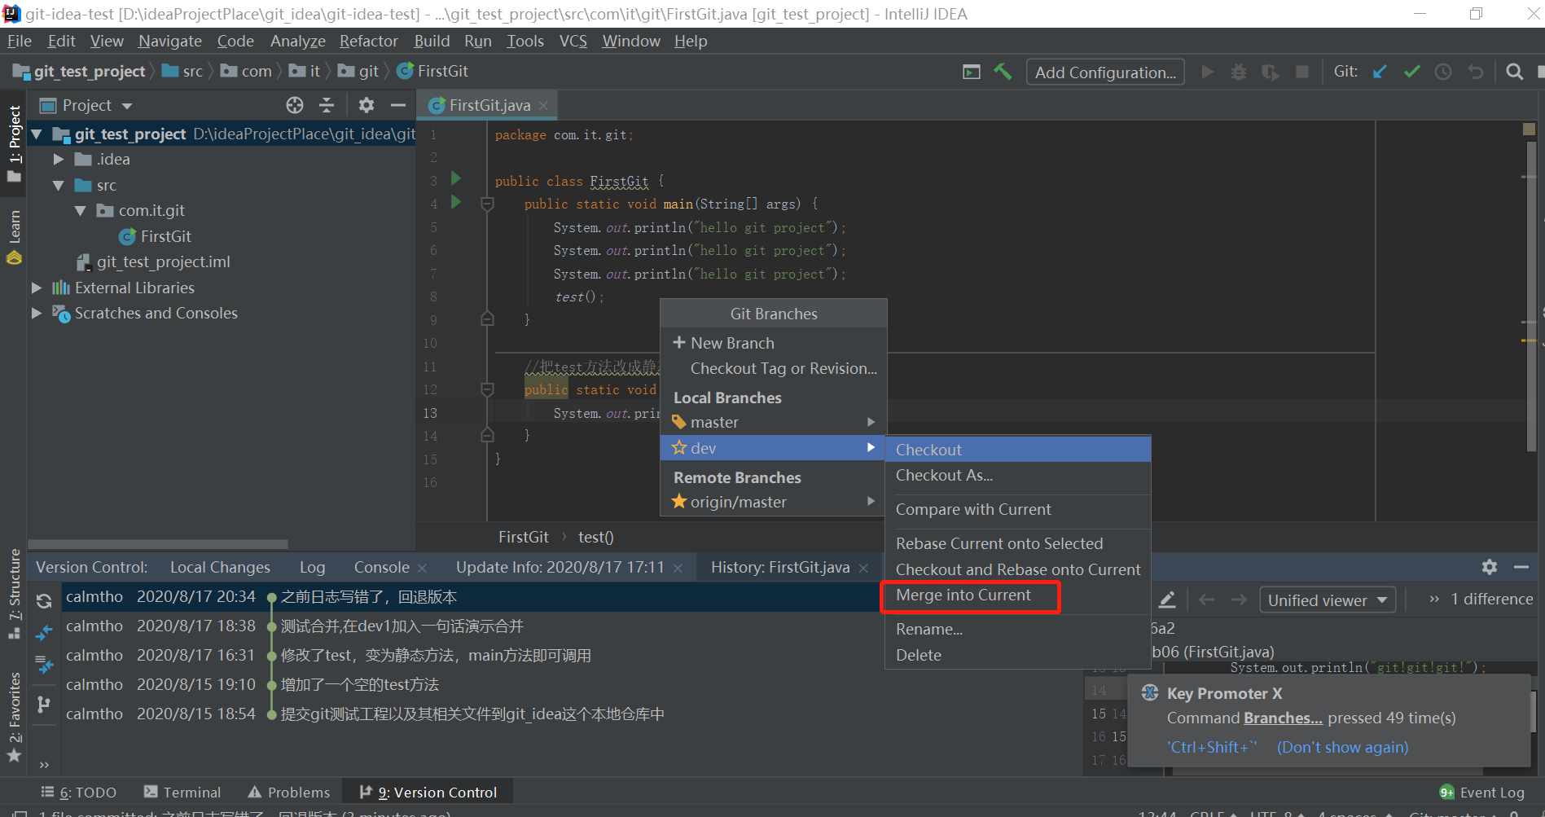Screen dimensions: 1545x817
Task: Open the Project view dropdown
Action: (127, 106)
